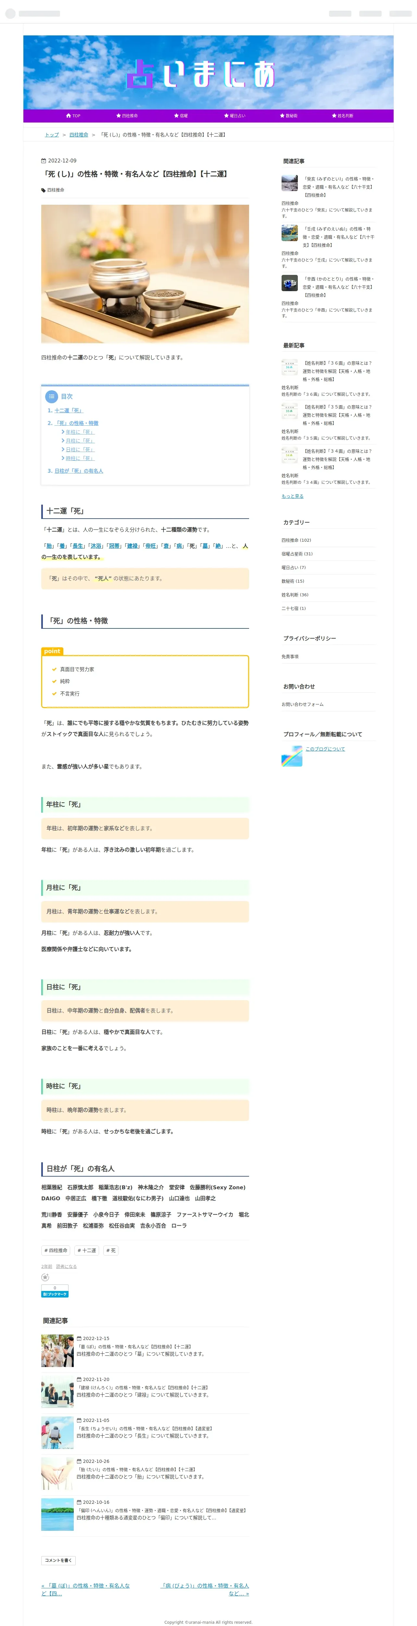This screenshot has height=1626, width=417.
Task: Open the 姓名判断 34画 latest article
Action: point(337,459)
